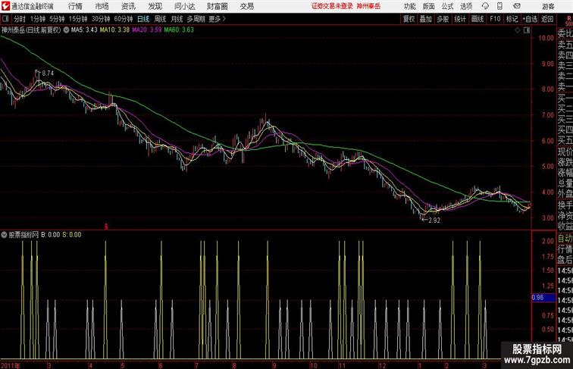Viewport: 573px width, 369px height.
Task: Open the 版面 menu
Action: [429, 6]
